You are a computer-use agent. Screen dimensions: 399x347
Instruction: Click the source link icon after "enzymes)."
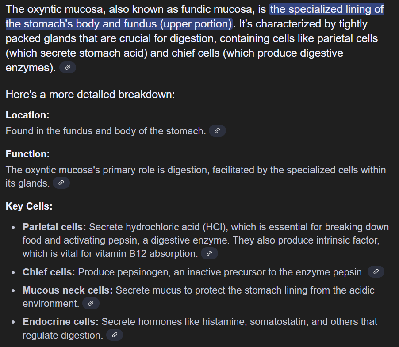pos(67,68)
